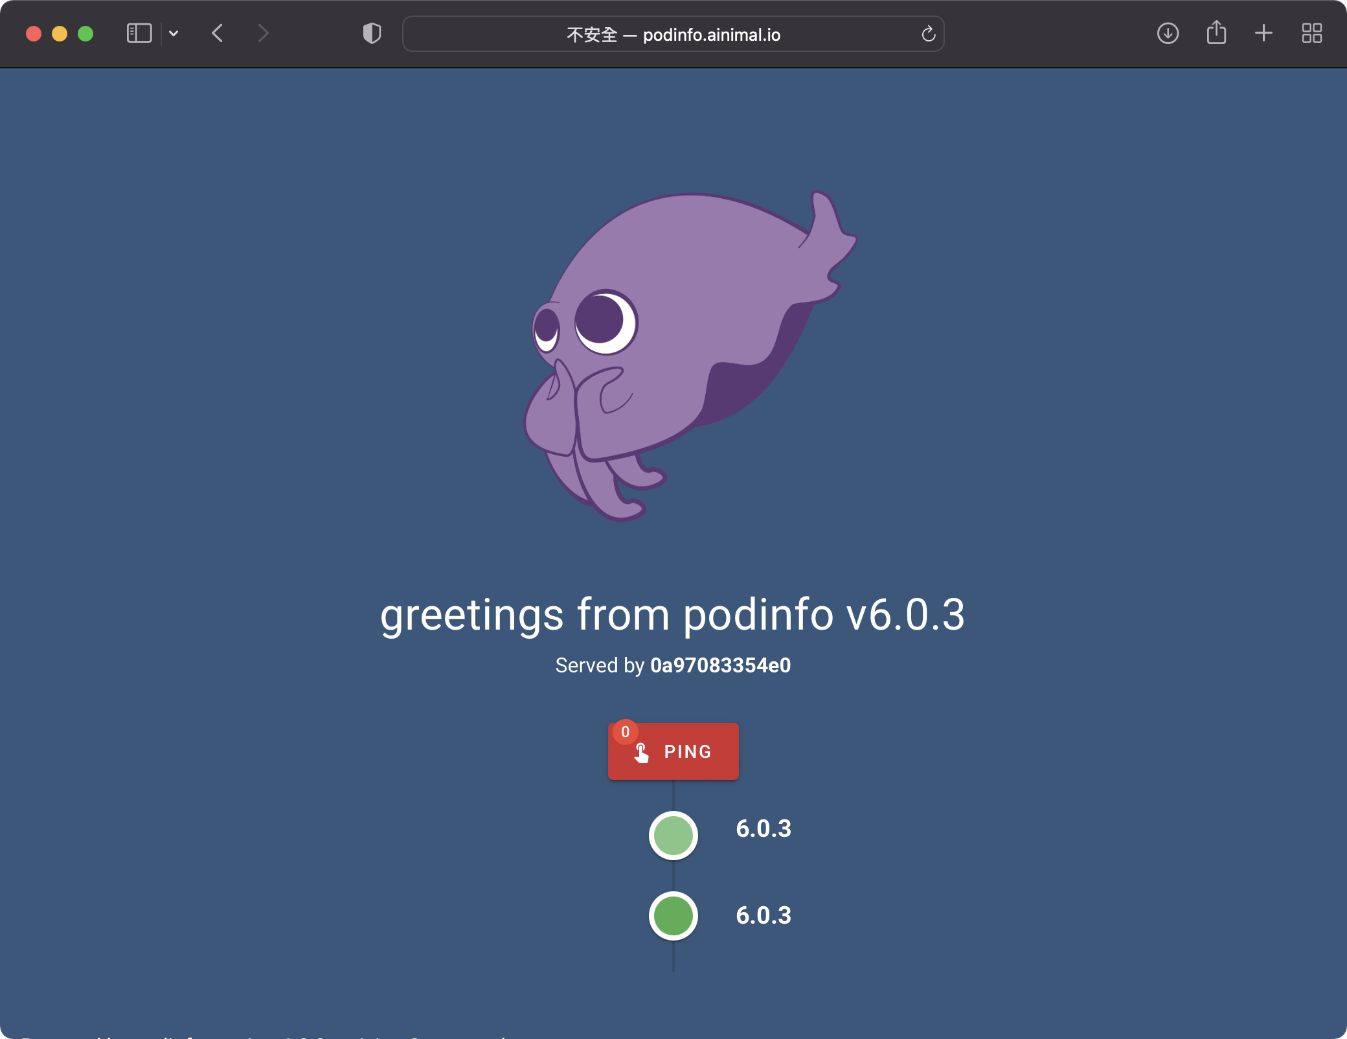1347x1039 pixels.
Task: Expand the sidebar options dropdown chevron
Action: [174, 33]
